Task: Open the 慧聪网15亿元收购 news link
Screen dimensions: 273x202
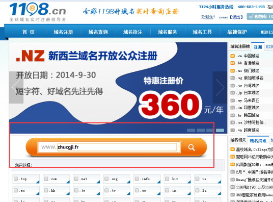Action: pos(254,157)
